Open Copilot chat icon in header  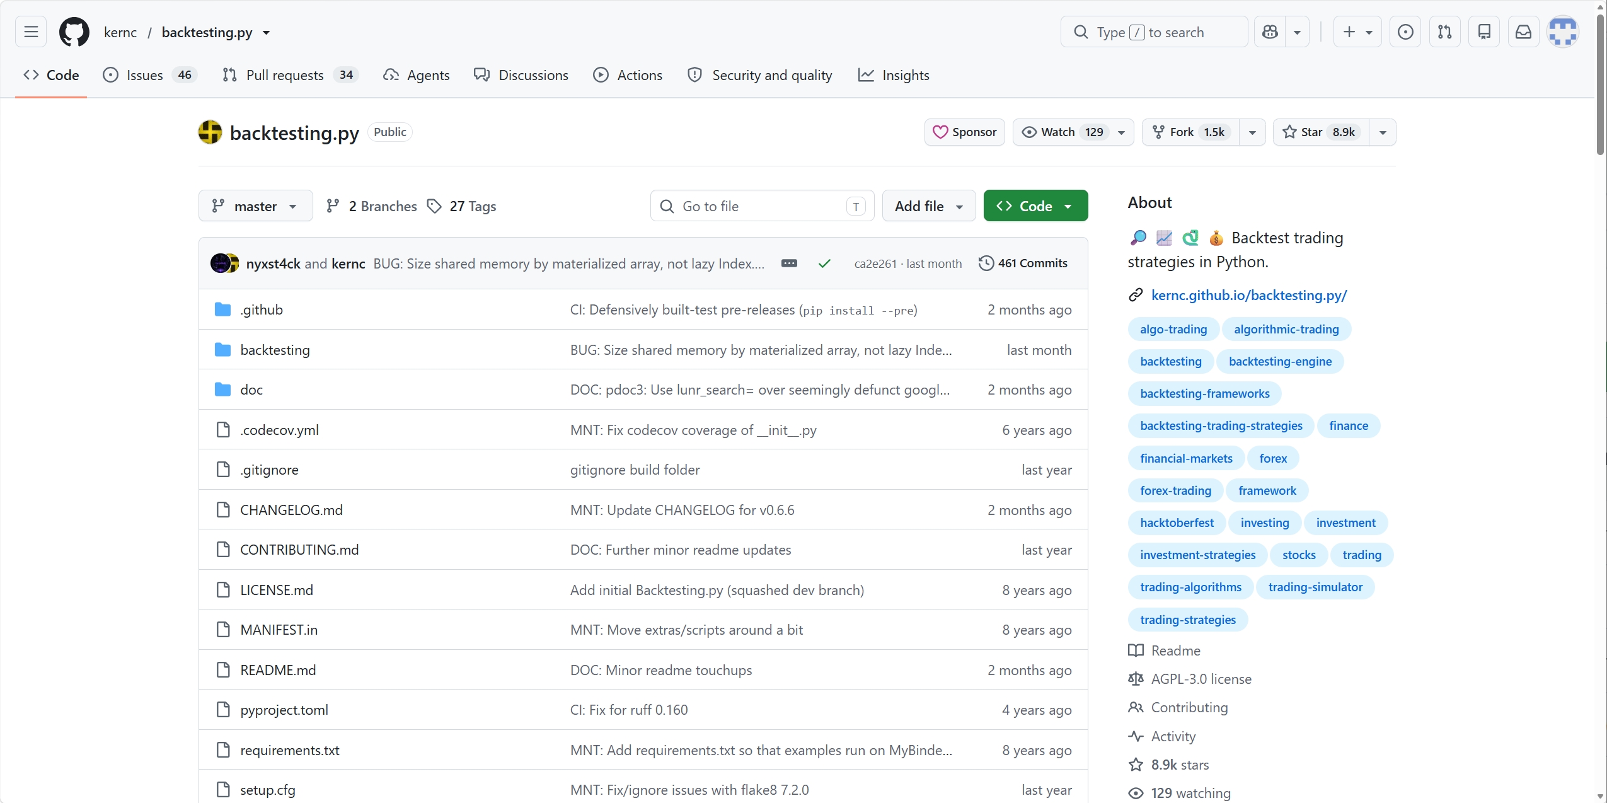(1270, 32)
